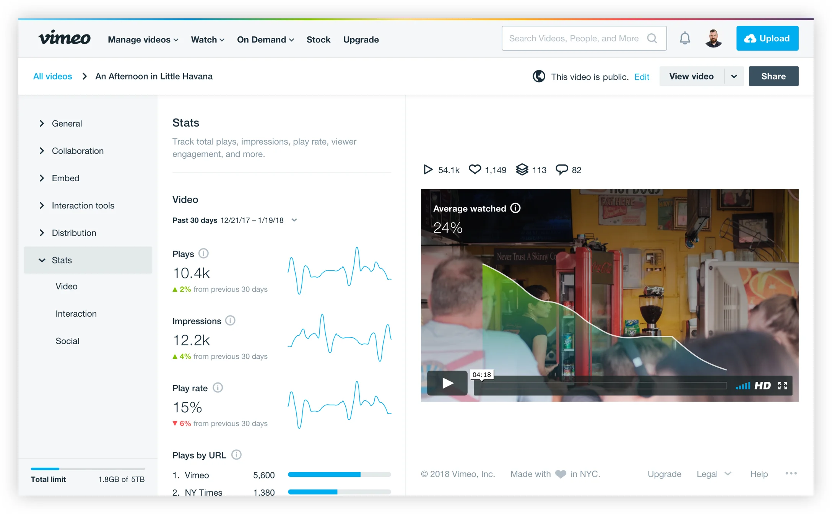832x514 pixels.
Task: Click the public globe icon
Action: [539, 76]
